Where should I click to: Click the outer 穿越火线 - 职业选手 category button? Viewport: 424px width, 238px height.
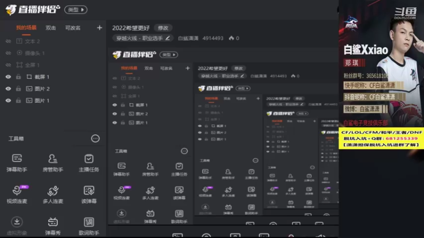pyautogui.click(x=142, y=38)
